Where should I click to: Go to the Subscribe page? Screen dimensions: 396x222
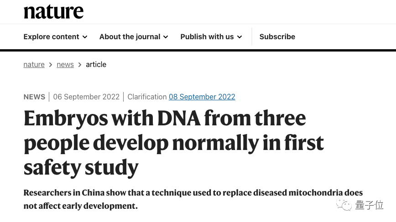277,36
